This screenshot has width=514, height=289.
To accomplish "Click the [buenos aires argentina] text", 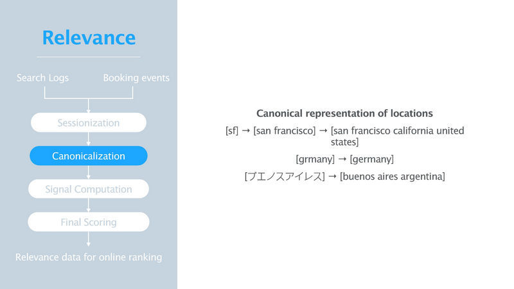I will click(x=392, y=177).
